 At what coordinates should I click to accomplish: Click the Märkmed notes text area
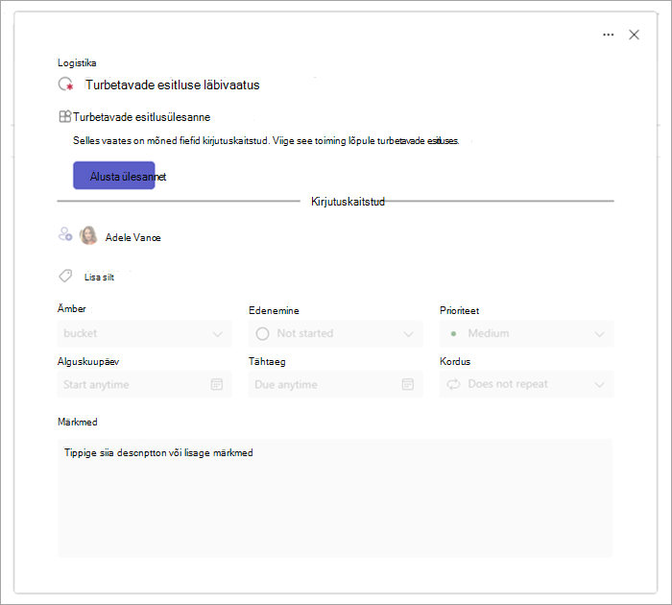click(335, 498)
